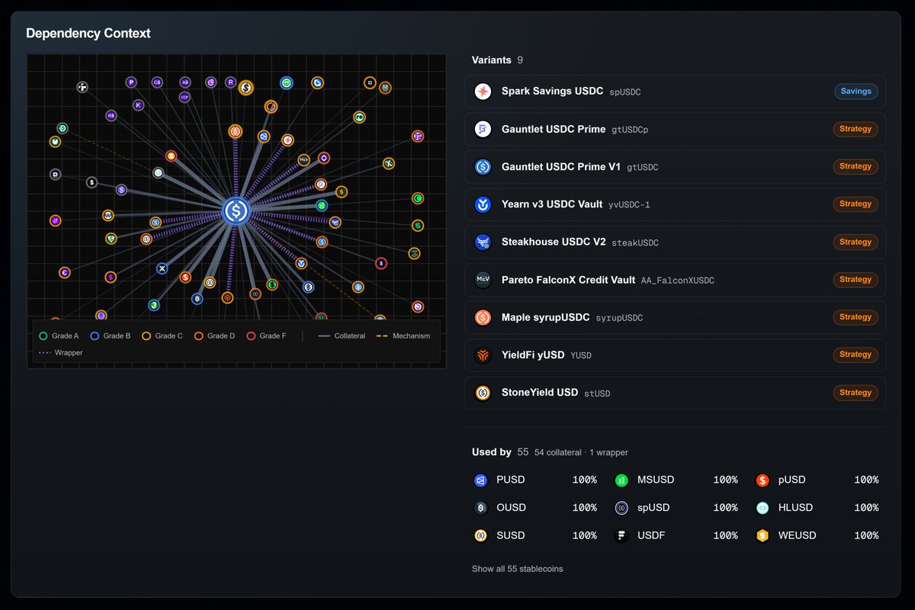The image size is (915, 610).
Task: Click the white 'D' node in graph
Action: point(55,175)
